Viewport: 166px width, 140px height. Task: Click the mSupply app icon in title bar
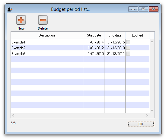point(10,9)
